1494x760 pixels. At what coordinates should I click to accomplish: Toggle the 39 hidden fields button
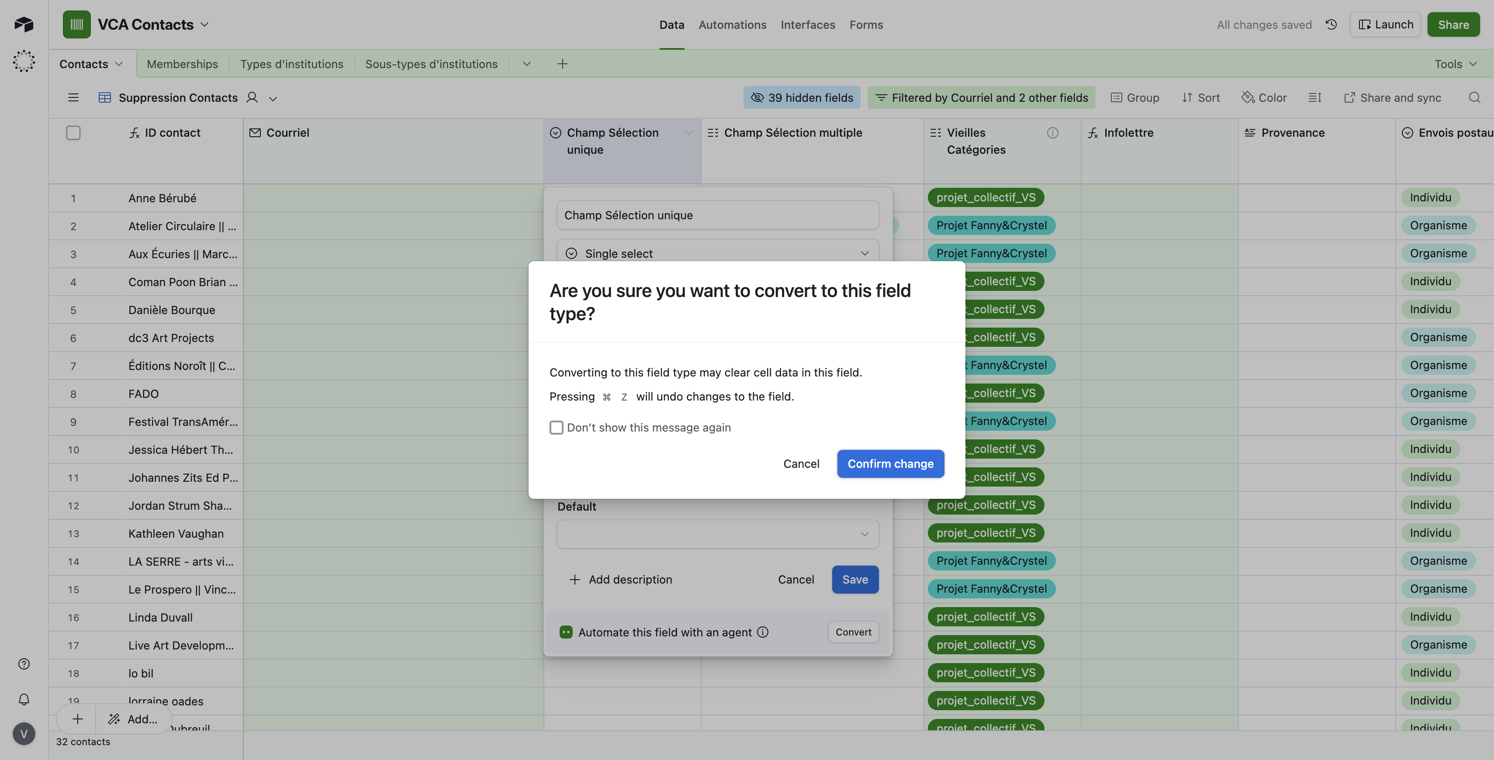pos(802,97)
